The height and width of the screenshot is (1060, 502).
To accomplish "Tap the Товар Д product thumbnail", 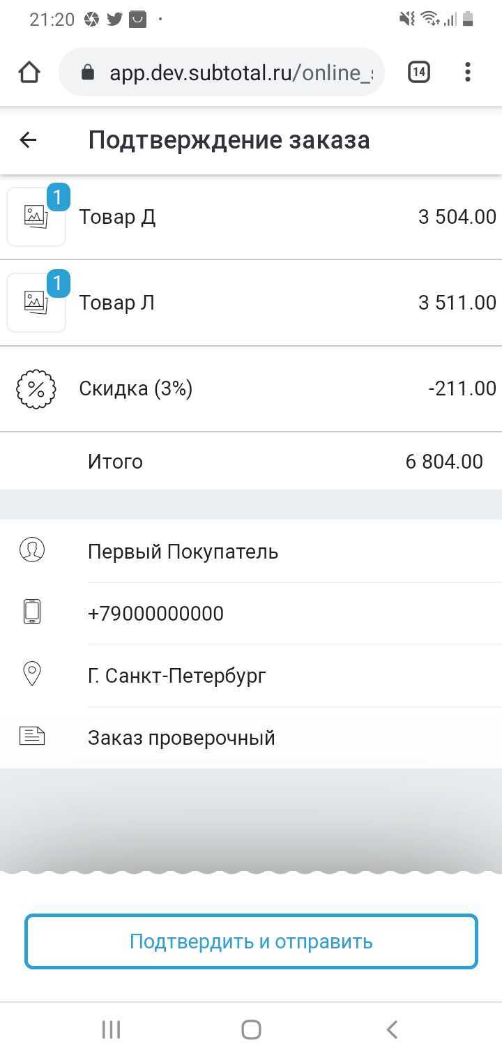I will point(36,217).
